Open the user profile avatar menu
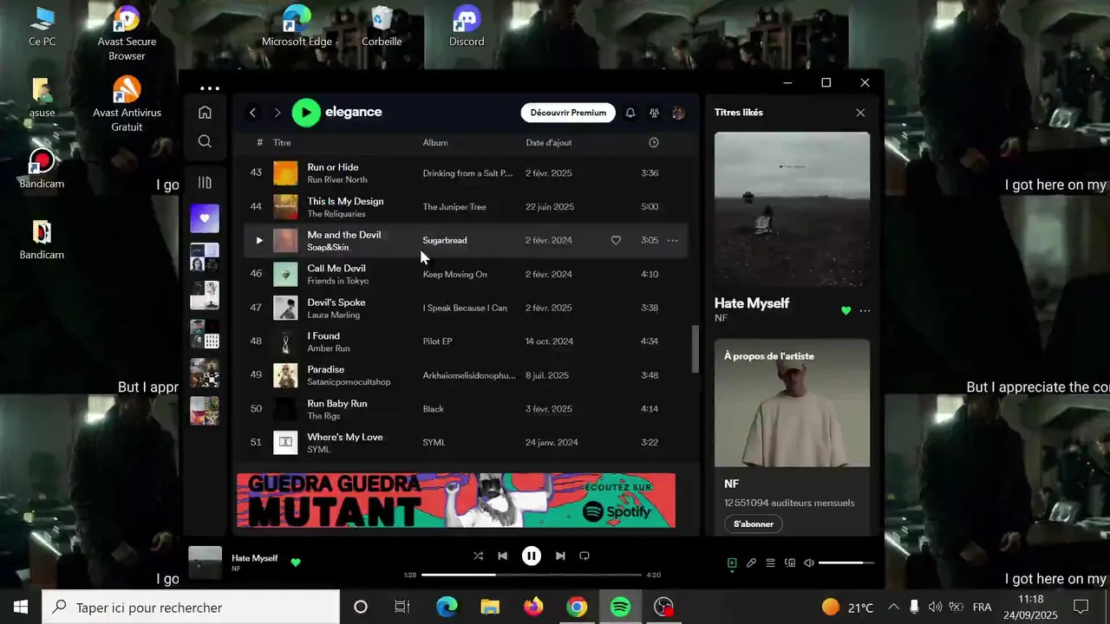Screen dimensions: 1110x624 pos(678,113)
